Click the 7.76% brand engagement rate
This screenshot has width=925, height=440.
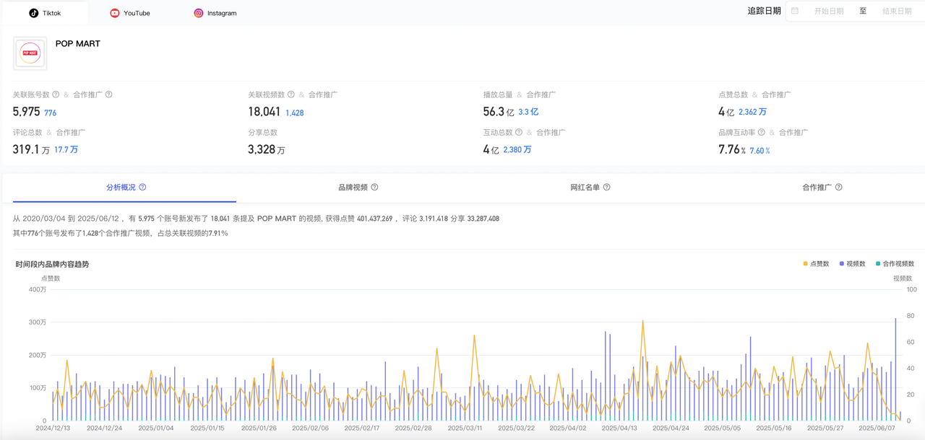[x=732, y=149]
